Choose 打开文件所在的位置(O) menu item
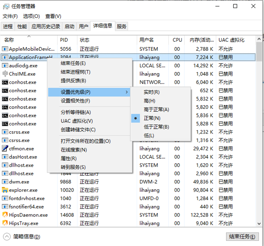The image size is (264, 246). 89,141
